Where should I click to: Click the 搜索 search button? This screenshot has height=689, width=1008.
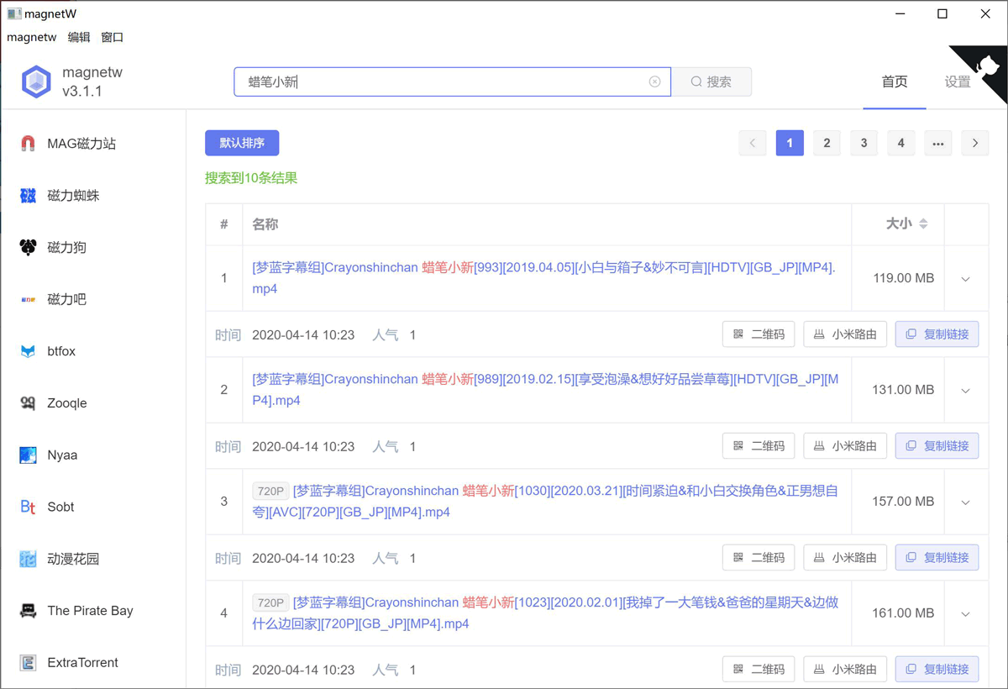[x=711, y=82]
